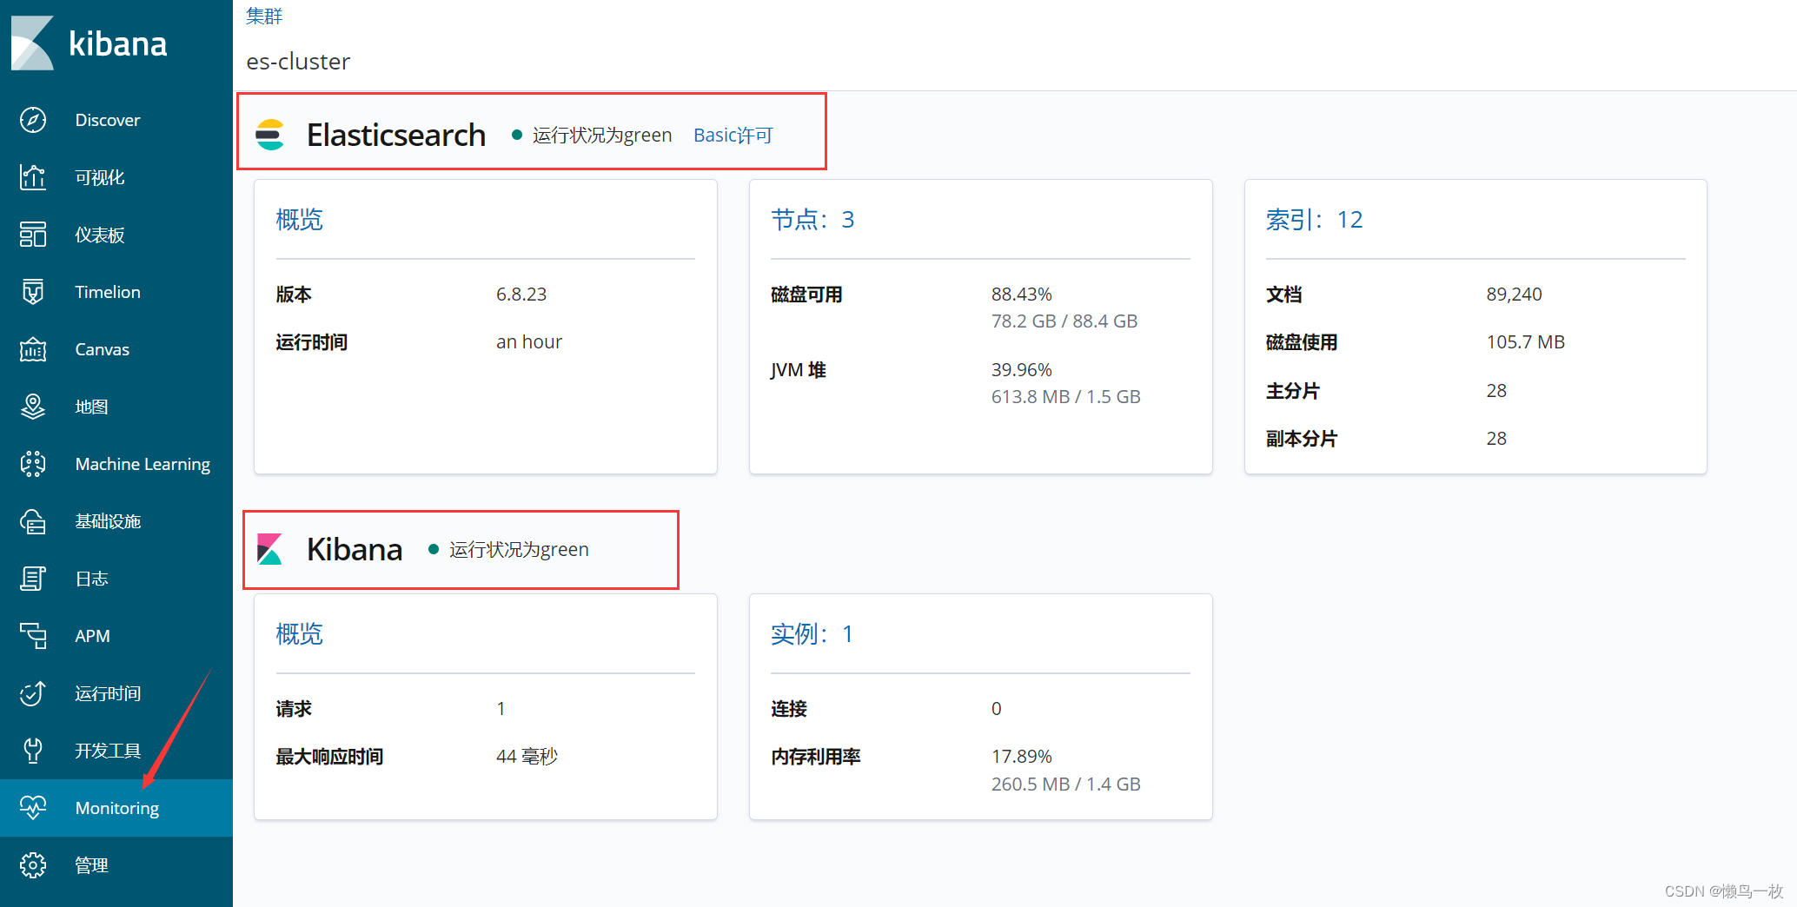This screenshot has height=907, width=1797.
Task: Select 基础设施 in the sidebar
Action: [x=116, y=521]
